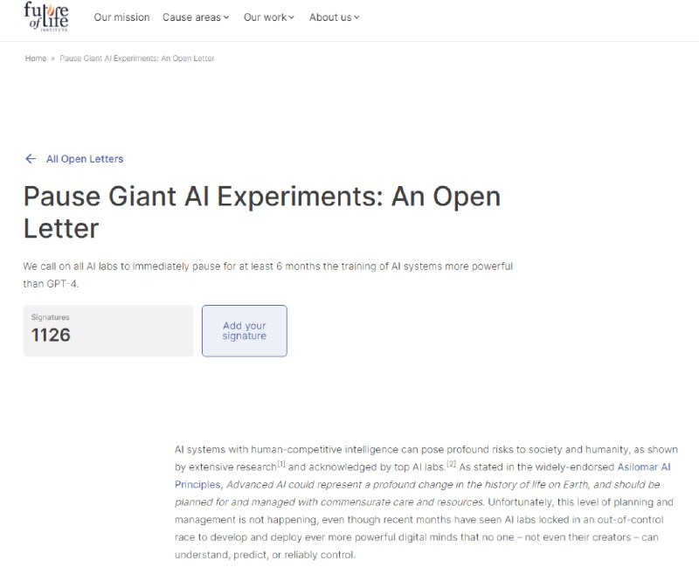The height and width of the screenshot is (567, 699).
Task: Open footnote reference [1]
Action: tap(281, 464)
